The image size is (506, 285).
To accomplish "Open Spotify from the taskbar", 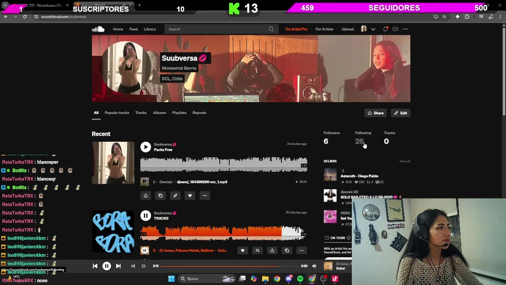I will coord(300,279).
